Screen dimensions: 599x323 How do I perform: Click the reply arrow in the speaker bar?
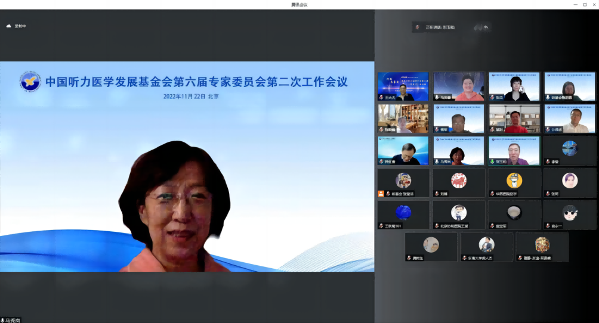point(486,27)
